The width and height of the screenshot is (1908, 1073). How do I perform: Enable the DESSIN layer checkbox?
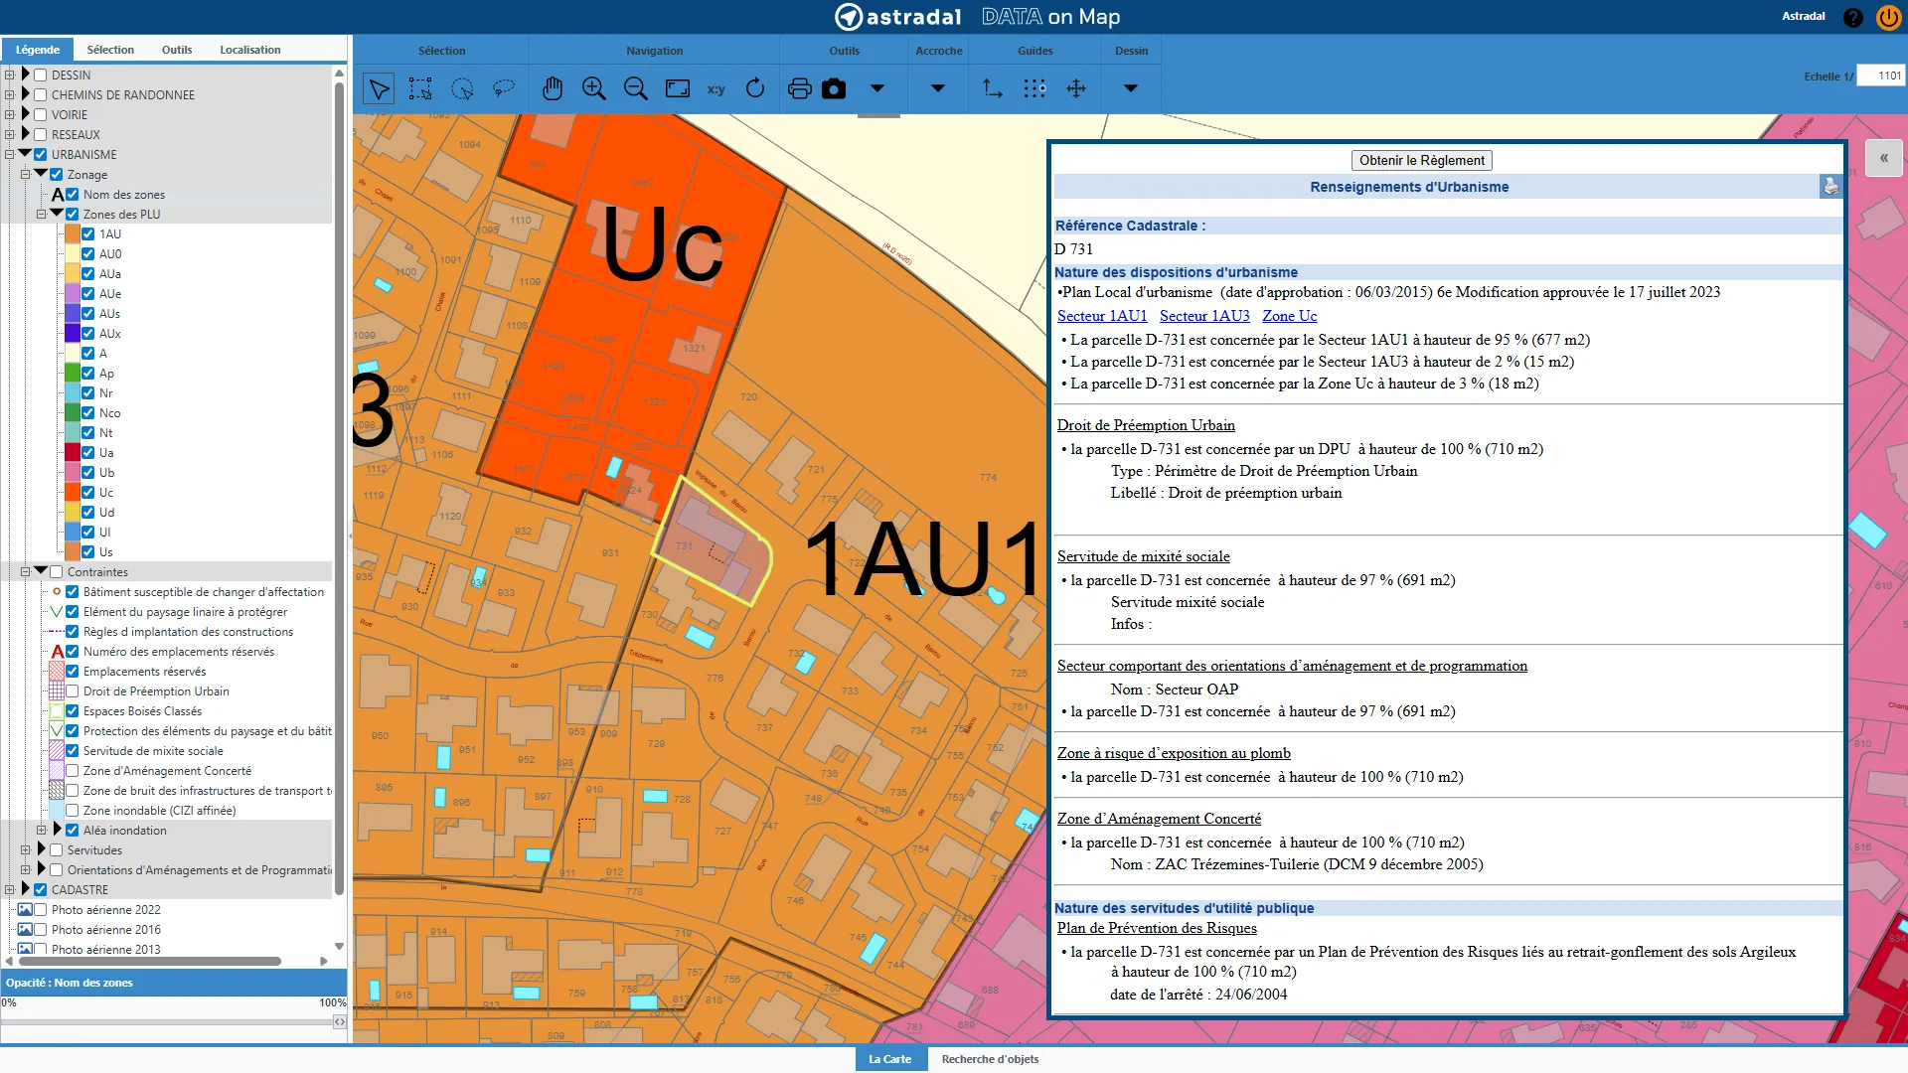tap(40, 75)
